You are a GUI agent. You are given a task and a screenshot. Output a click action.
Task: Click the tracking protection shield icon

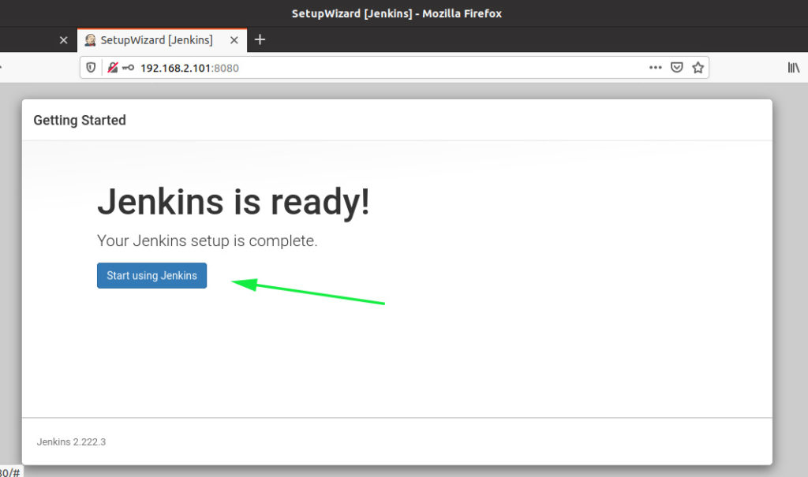91,68
